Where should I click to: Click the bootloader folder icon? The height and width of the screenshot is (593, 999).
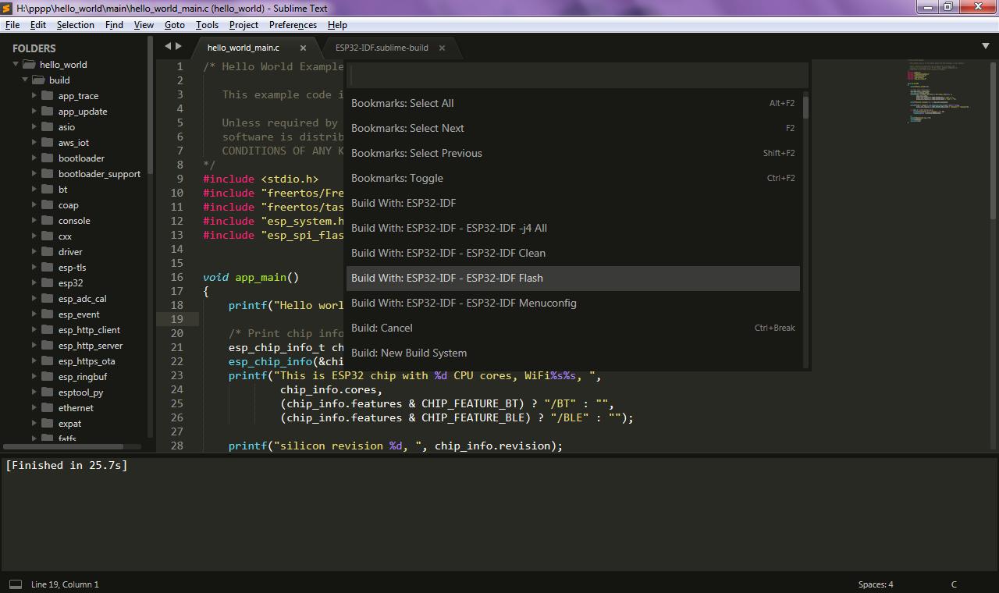pos(47,158)
